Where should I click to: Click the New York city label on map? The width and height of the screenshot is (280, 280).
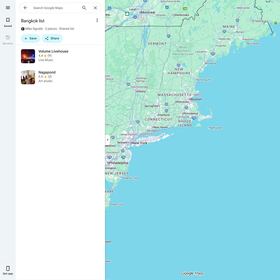coord(139,143)
